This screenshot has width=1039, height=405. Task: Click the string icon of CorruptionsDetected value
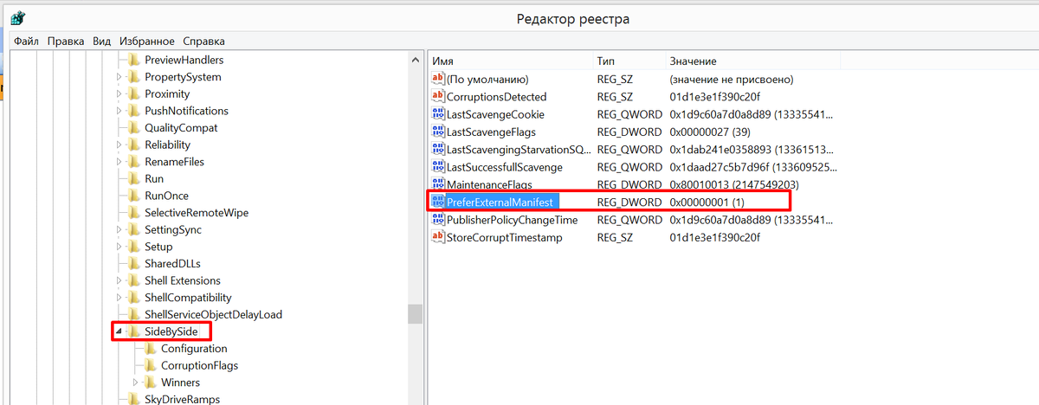point(437,97)
